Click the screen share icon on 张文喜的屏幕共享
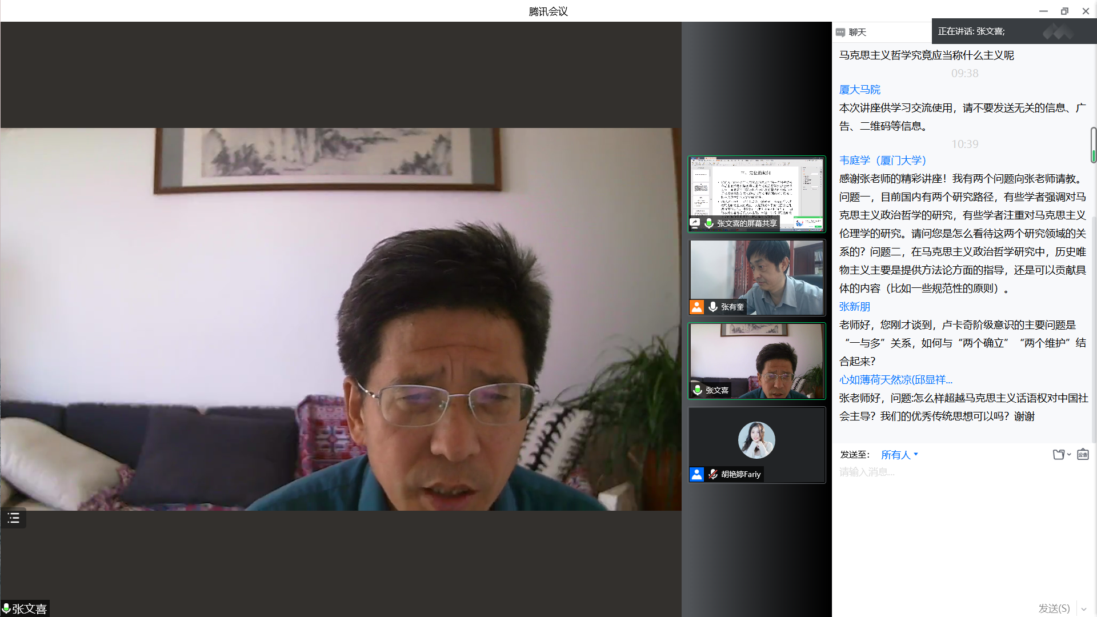The image size is (1097, 617). click(695, 223)
